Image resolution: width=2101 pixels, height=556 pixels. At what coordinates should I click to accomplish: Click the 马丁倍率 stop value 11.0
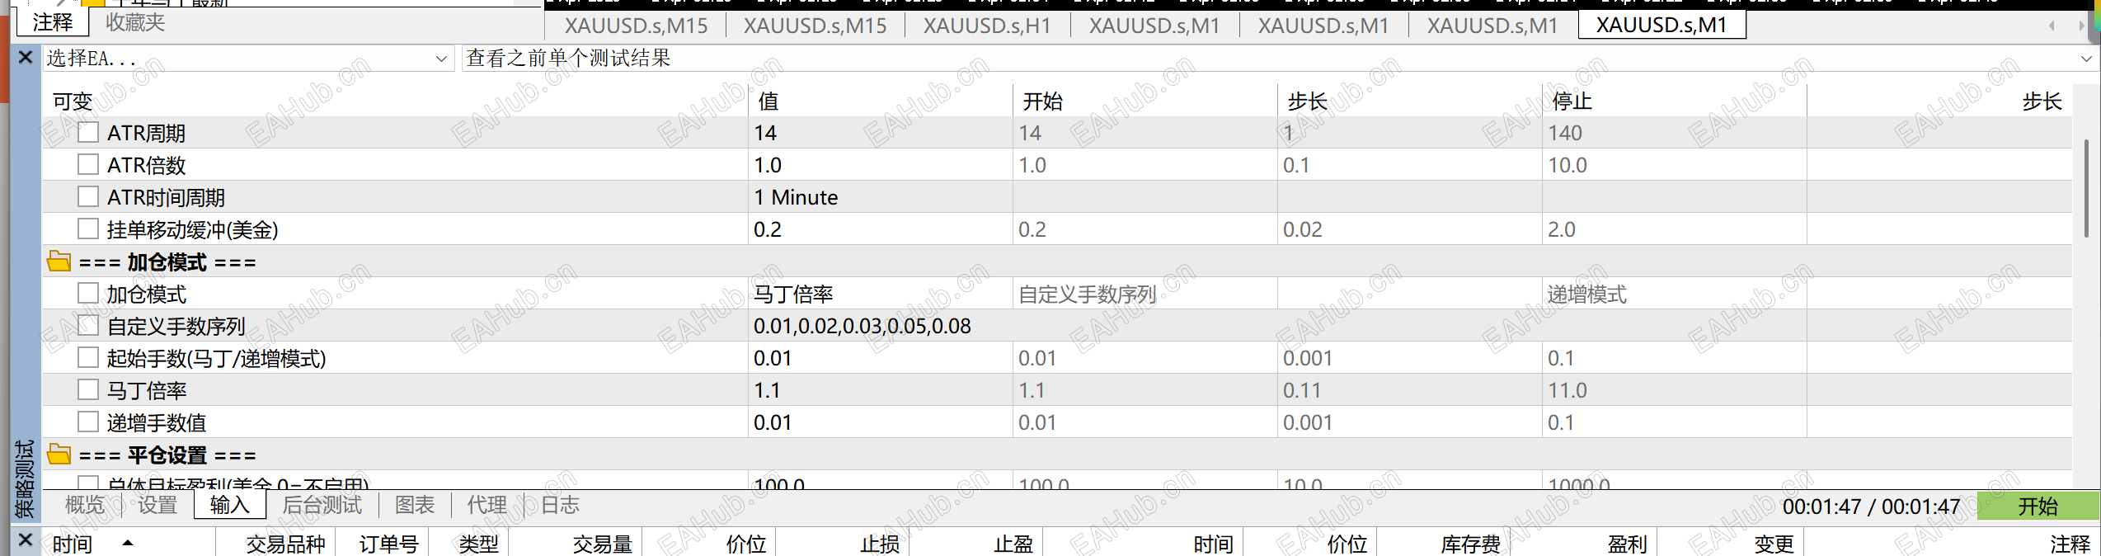[1675, 389]
